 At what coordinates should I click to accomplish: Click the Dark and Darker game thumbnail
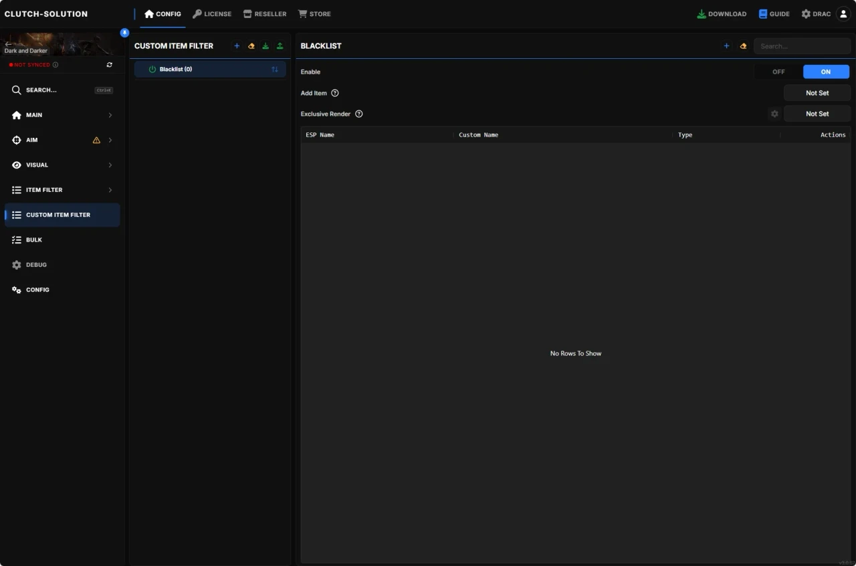62,44
